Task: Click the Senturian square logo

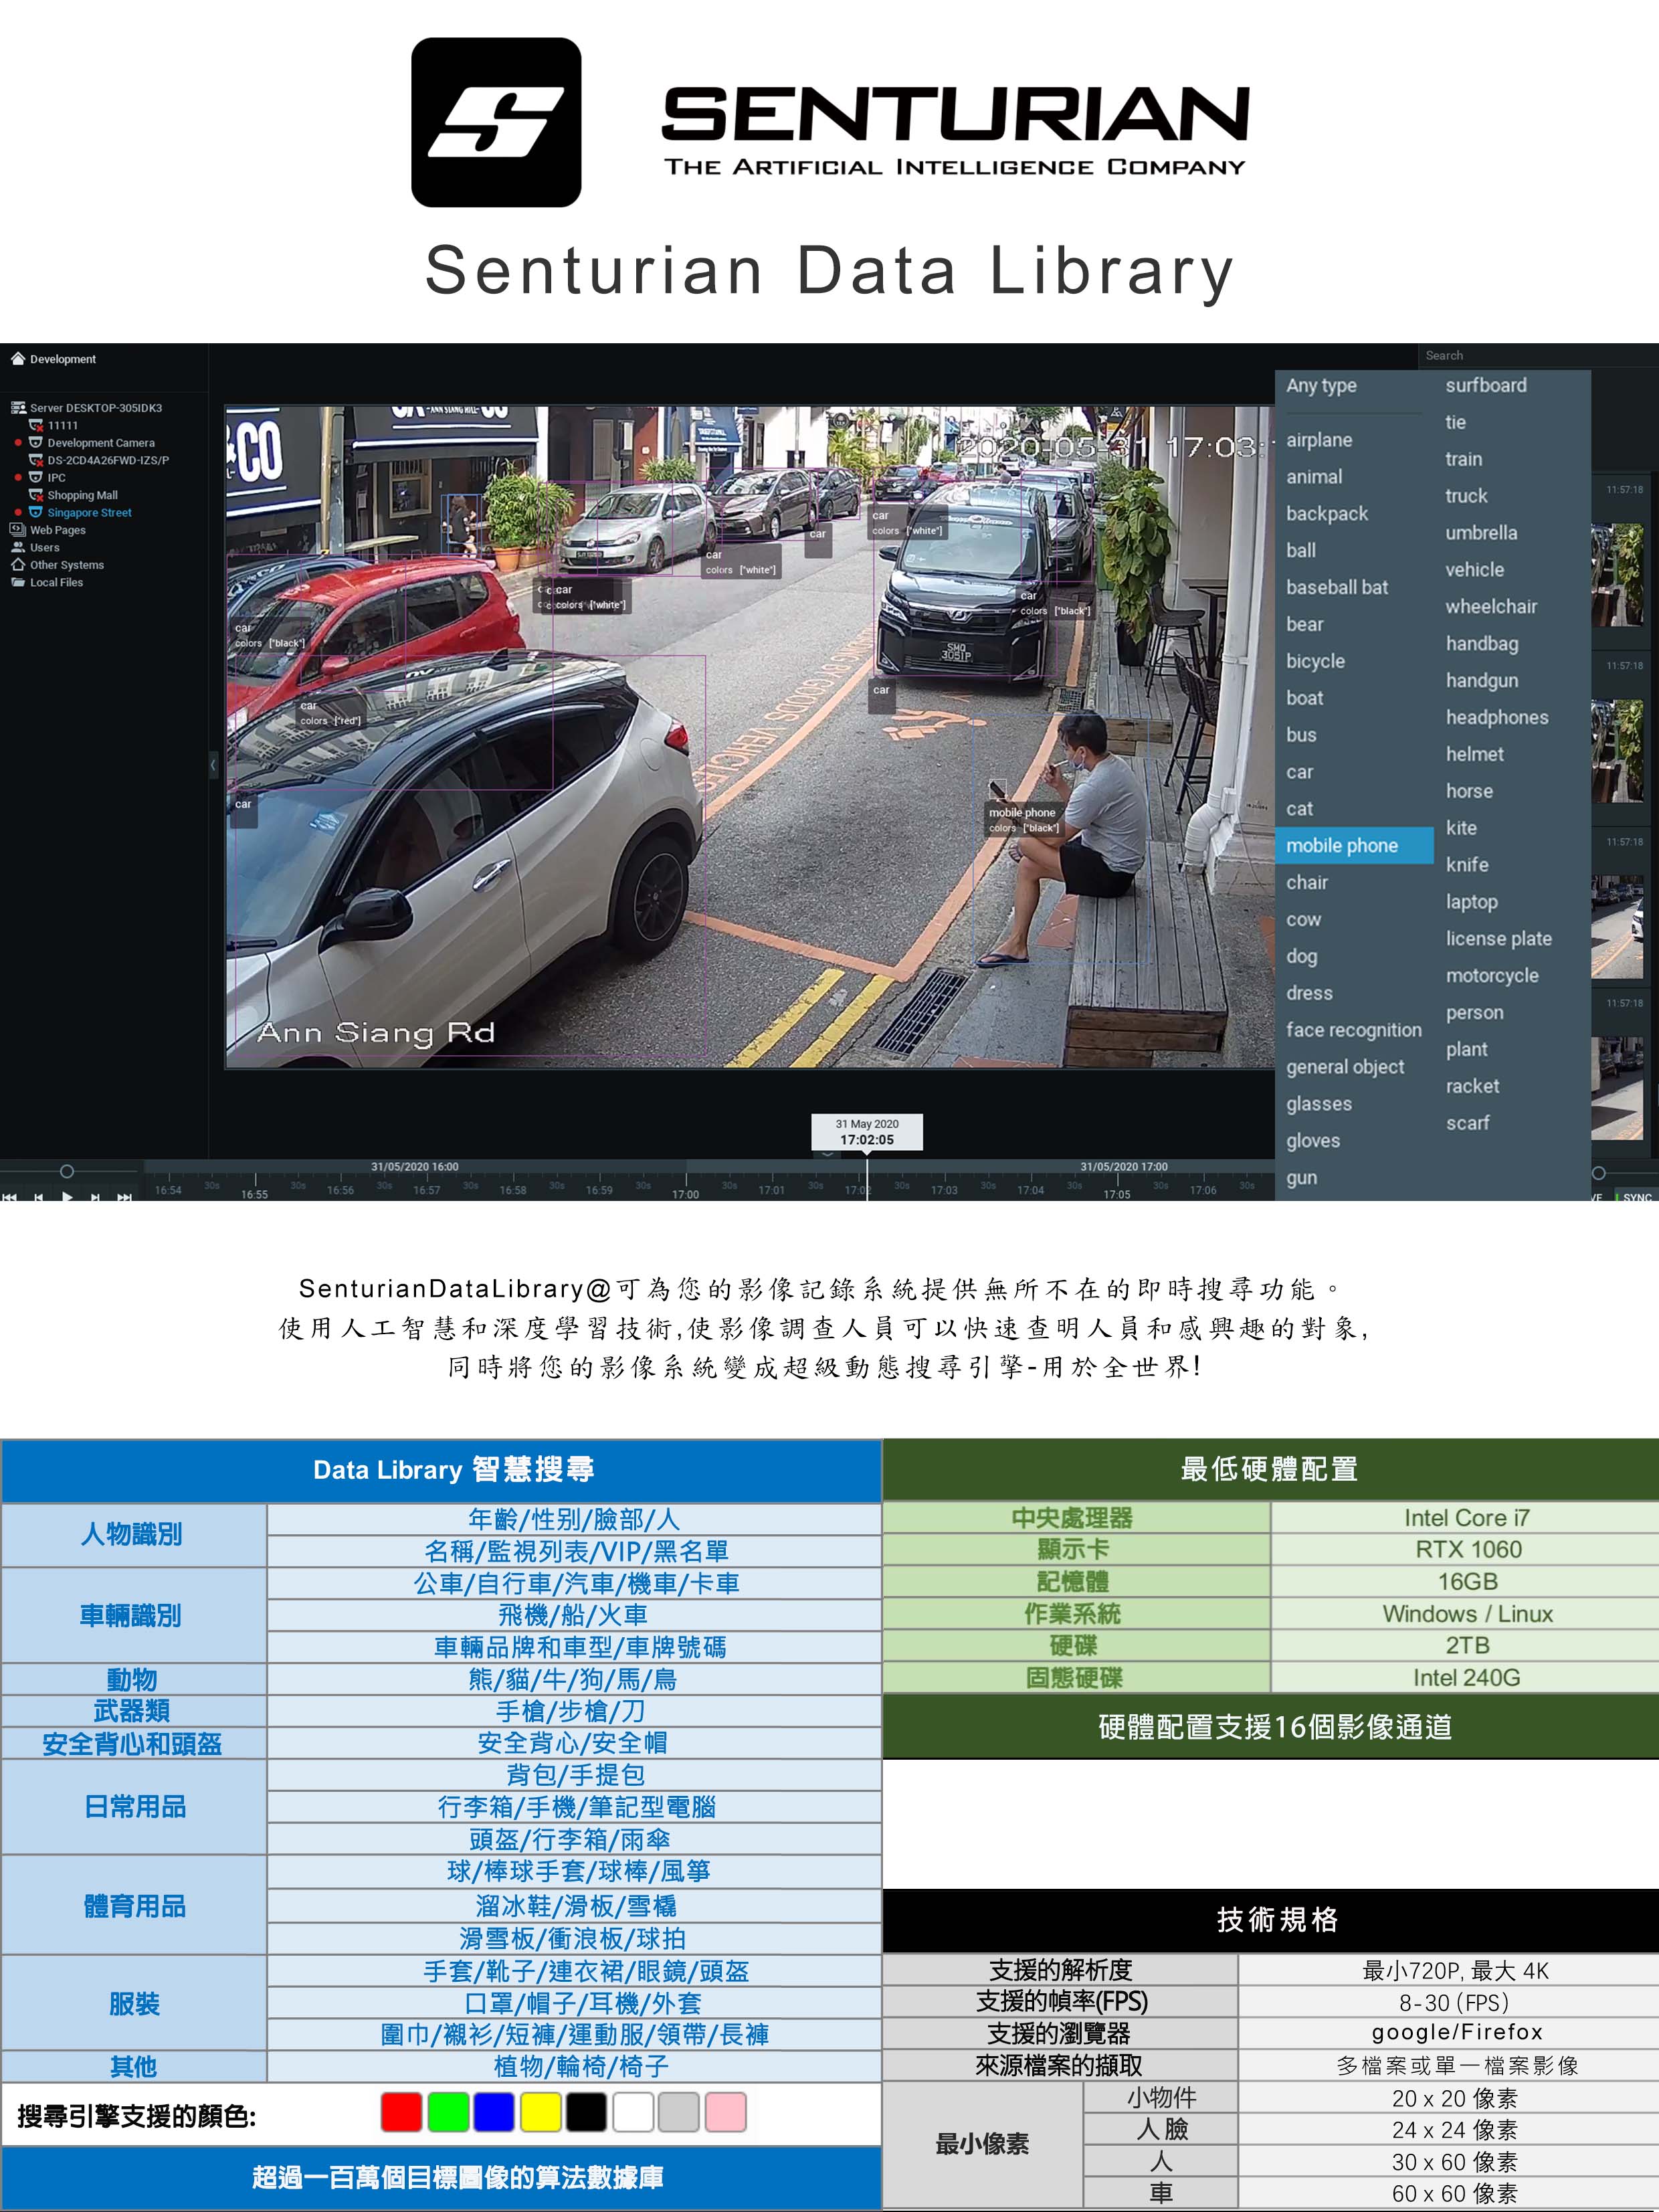Action: pyautogui.click(x=496, y=122)
